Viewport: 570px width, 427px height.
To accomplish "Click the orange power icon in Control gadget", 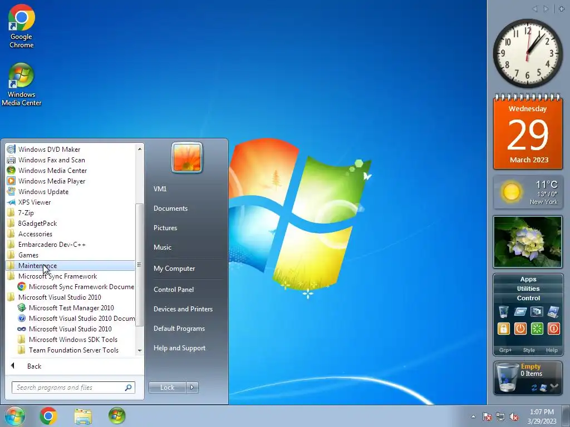I will click(x=520, y=329).
